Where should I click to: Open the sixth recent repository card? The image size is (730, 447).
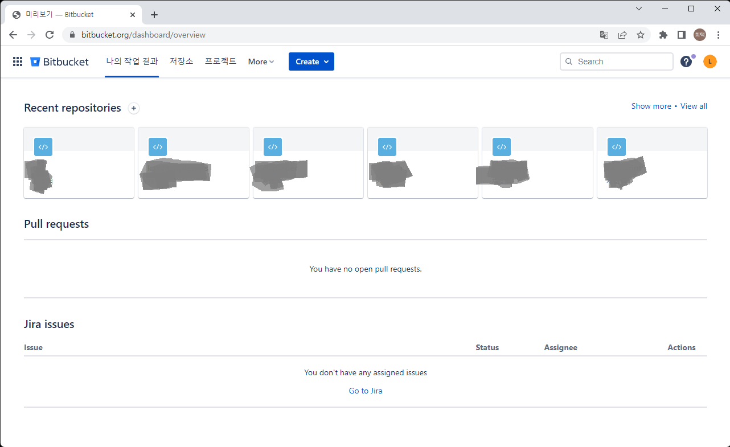(x=652, y=163)
